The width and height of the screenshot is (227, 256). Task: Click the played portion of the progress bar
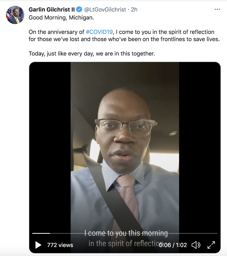(x=41, y=233)
